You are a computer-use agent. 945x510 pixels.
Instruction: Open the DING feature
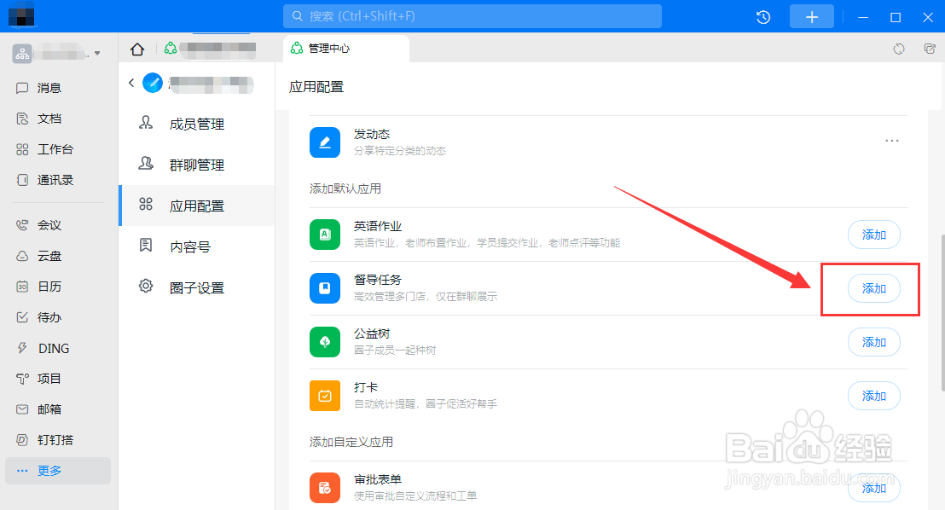(49, 347)
